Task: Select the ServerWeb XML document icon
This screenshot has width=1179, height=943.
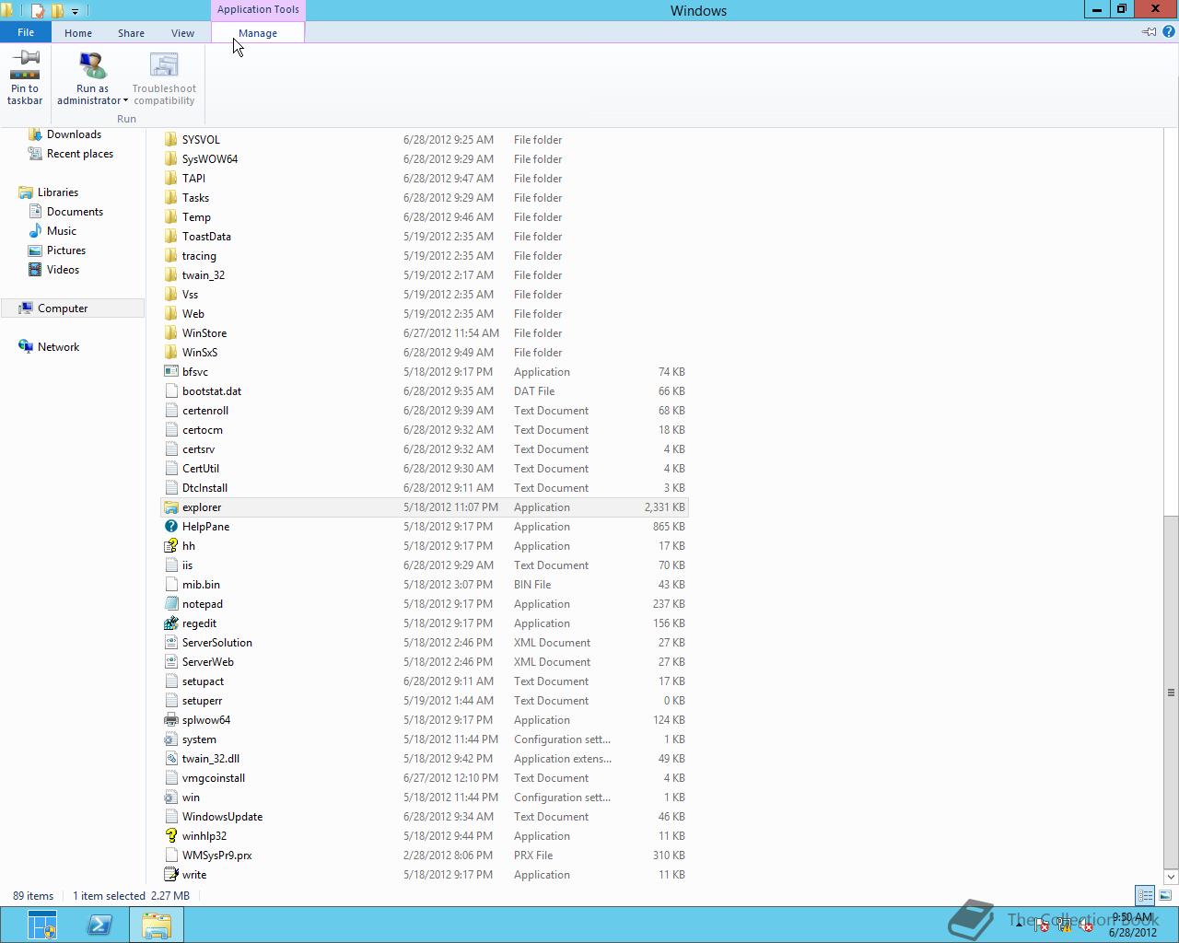Action: (170, 662)
